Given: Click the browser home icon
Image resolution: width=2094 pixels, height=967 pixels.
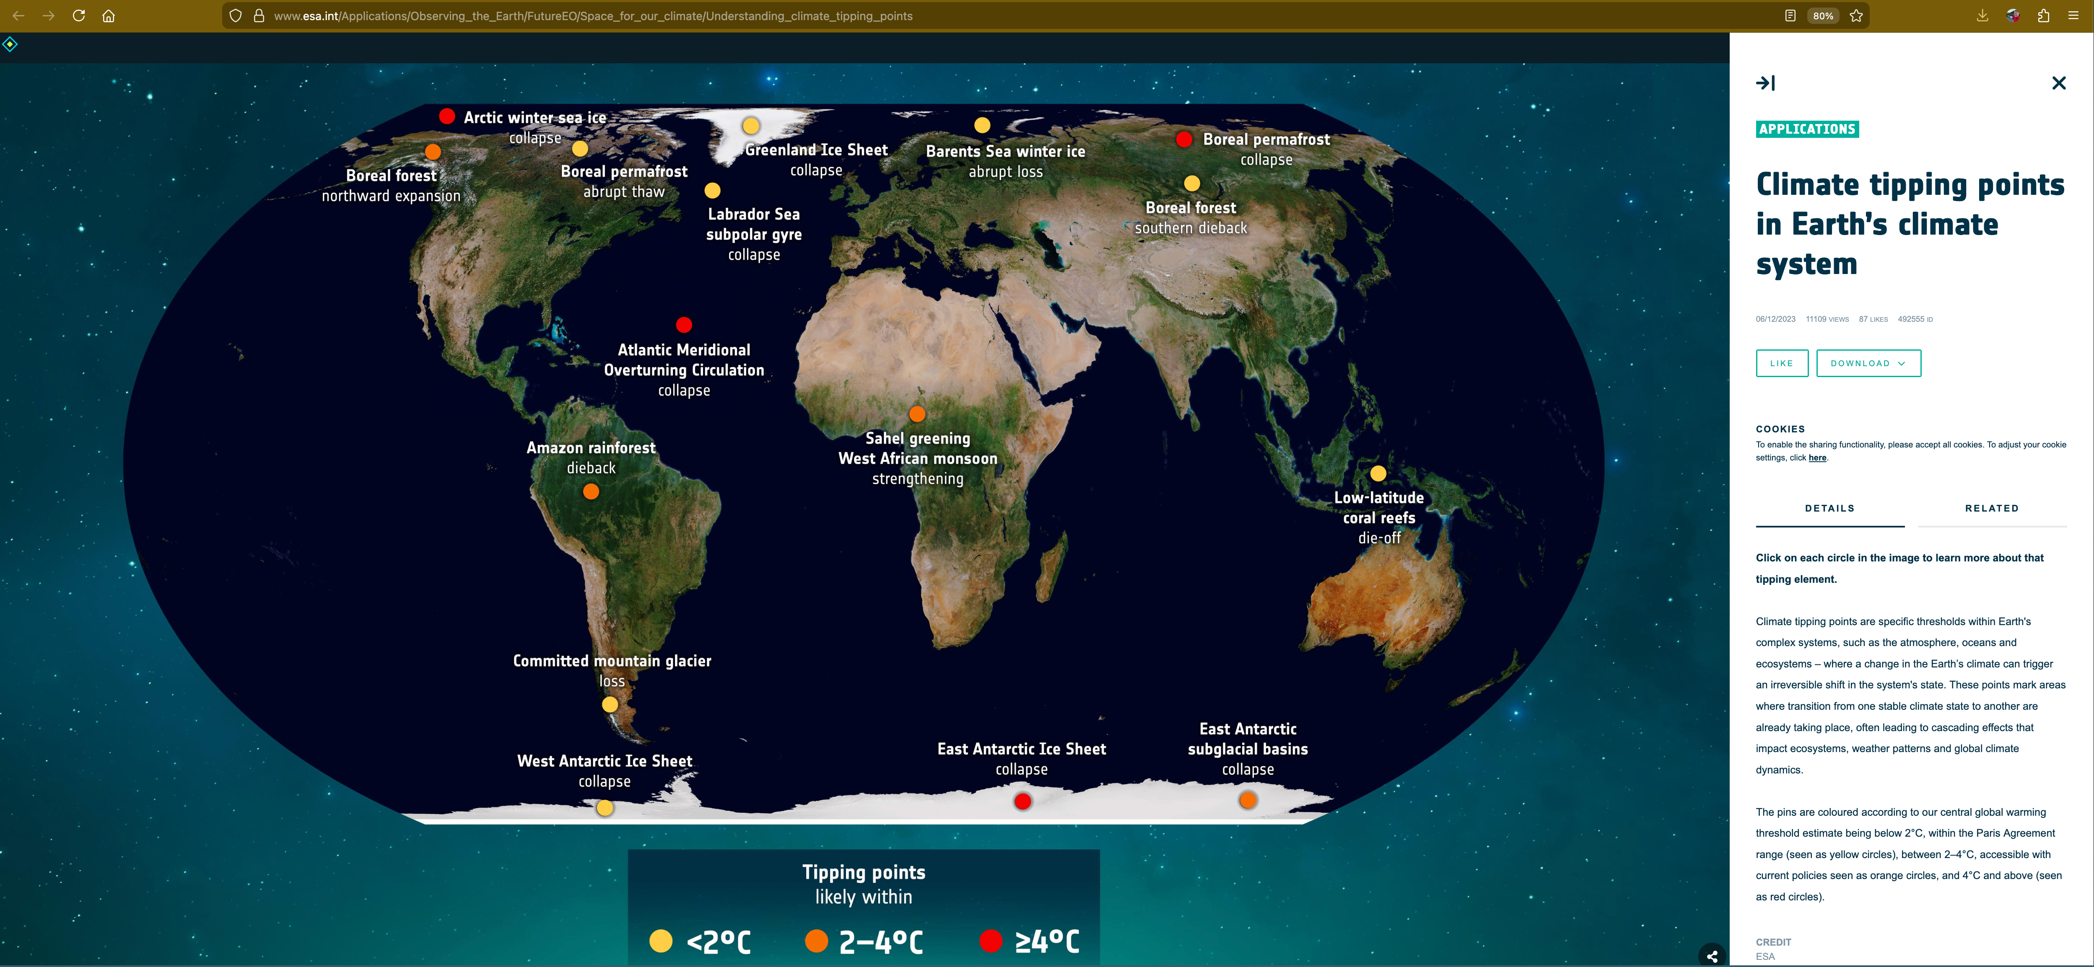Looking at the screenshot, I should (x=108, y=16).
